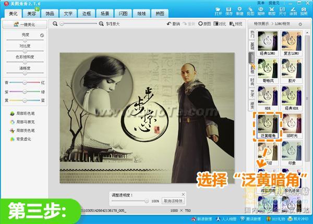Open 人人相册 in the status bar

[226, 219]
